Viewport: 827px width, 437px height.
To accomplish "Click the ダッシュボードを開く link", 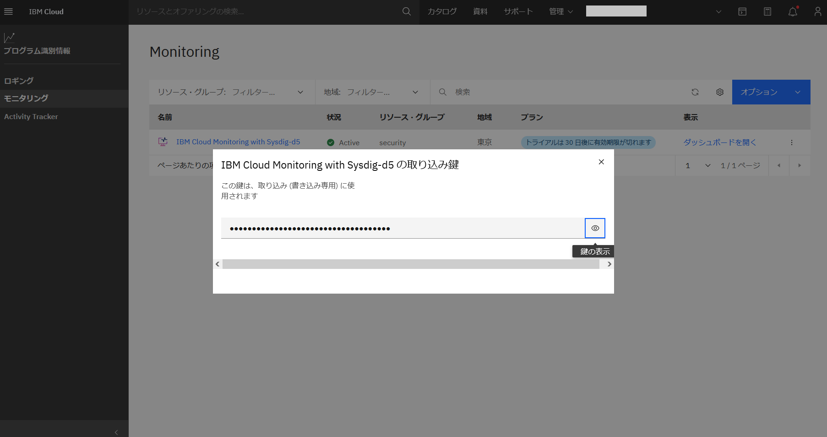I will pos(720,142).
